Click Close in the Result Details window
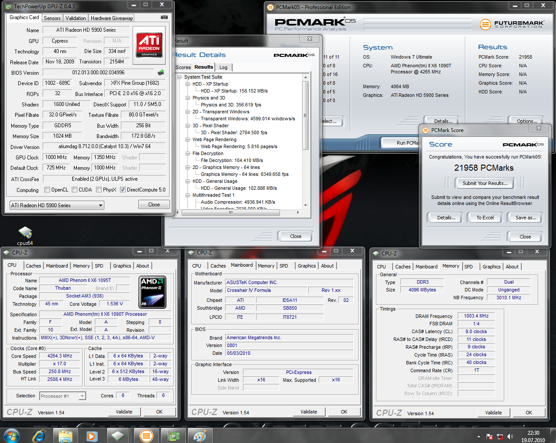 (296, 236)
